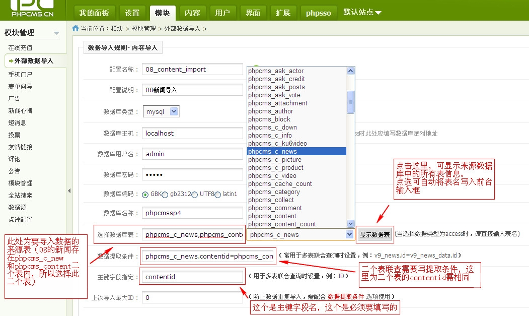
Task: Click the 显示数据表 button
Action: 374,235
